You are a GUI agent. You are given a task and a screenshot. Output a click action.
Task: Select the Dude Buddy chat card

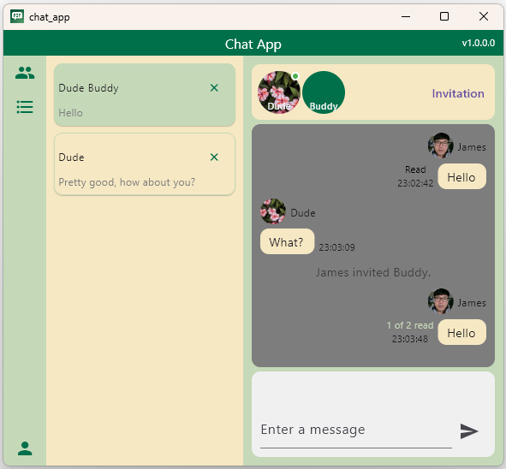145,95
